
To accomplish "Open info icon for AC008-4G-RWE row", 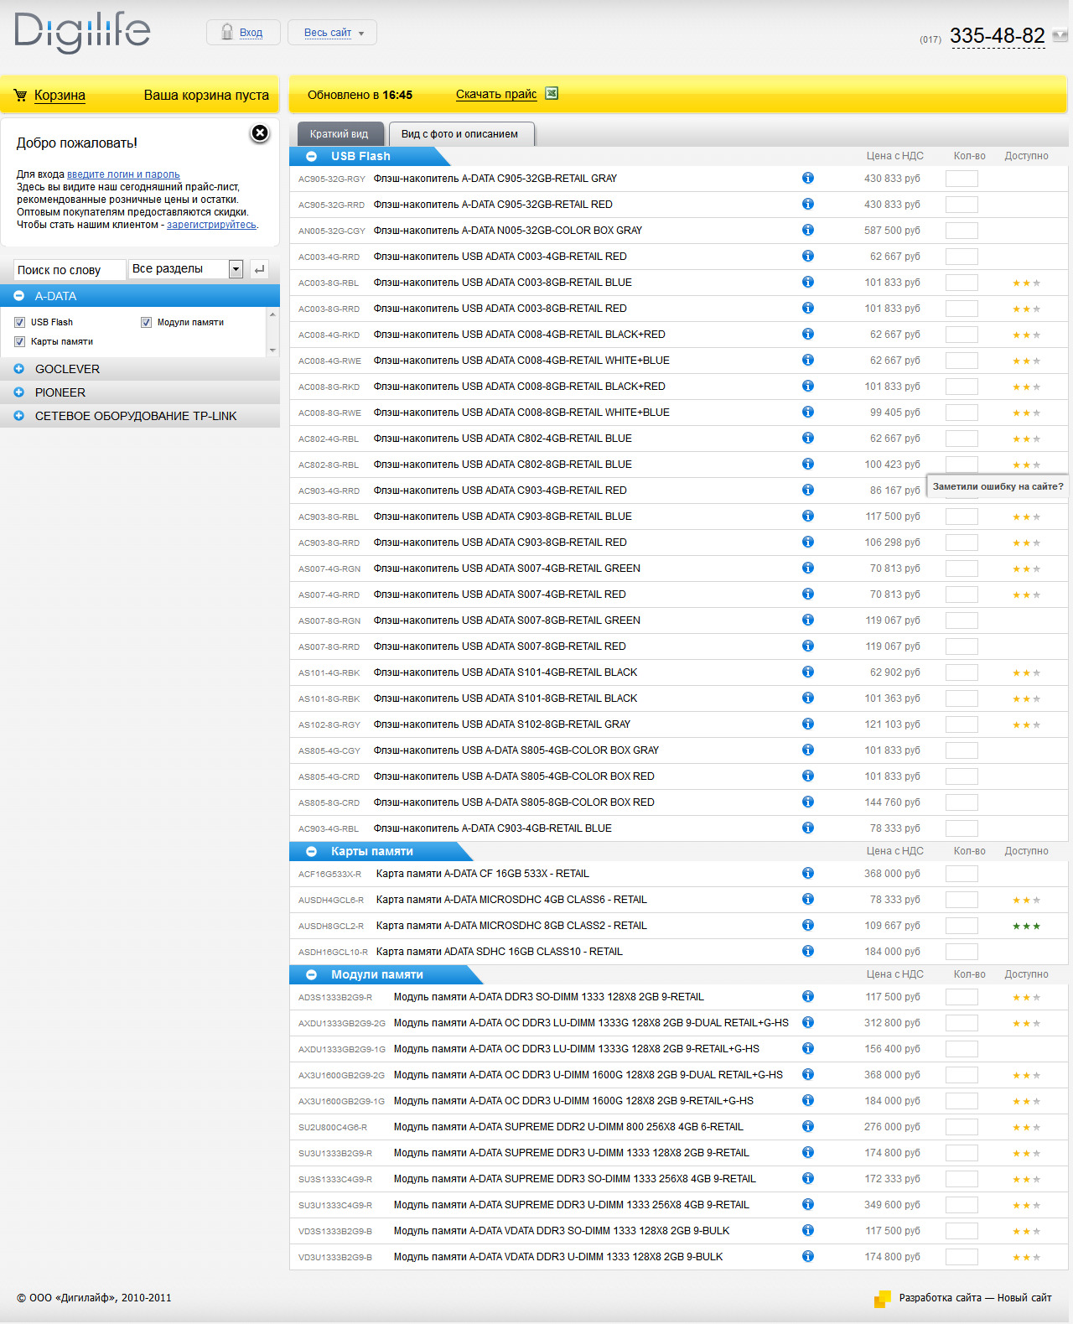I will point(808,360).
